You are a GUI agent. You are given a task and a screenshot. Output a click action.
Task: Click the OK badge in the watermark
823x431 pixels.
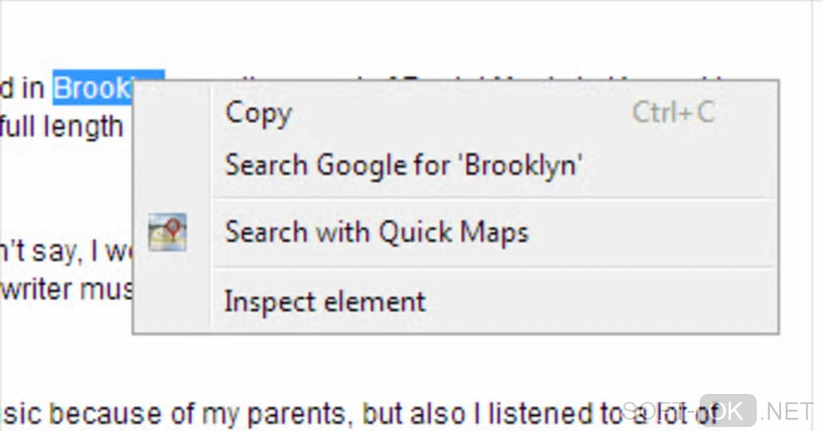[727, 411]
